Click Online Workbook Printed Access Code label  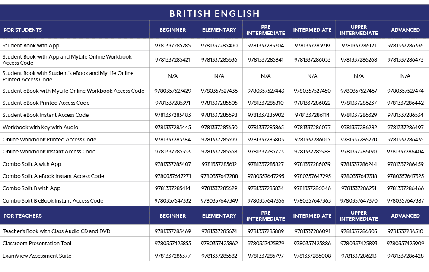[49, 140]
